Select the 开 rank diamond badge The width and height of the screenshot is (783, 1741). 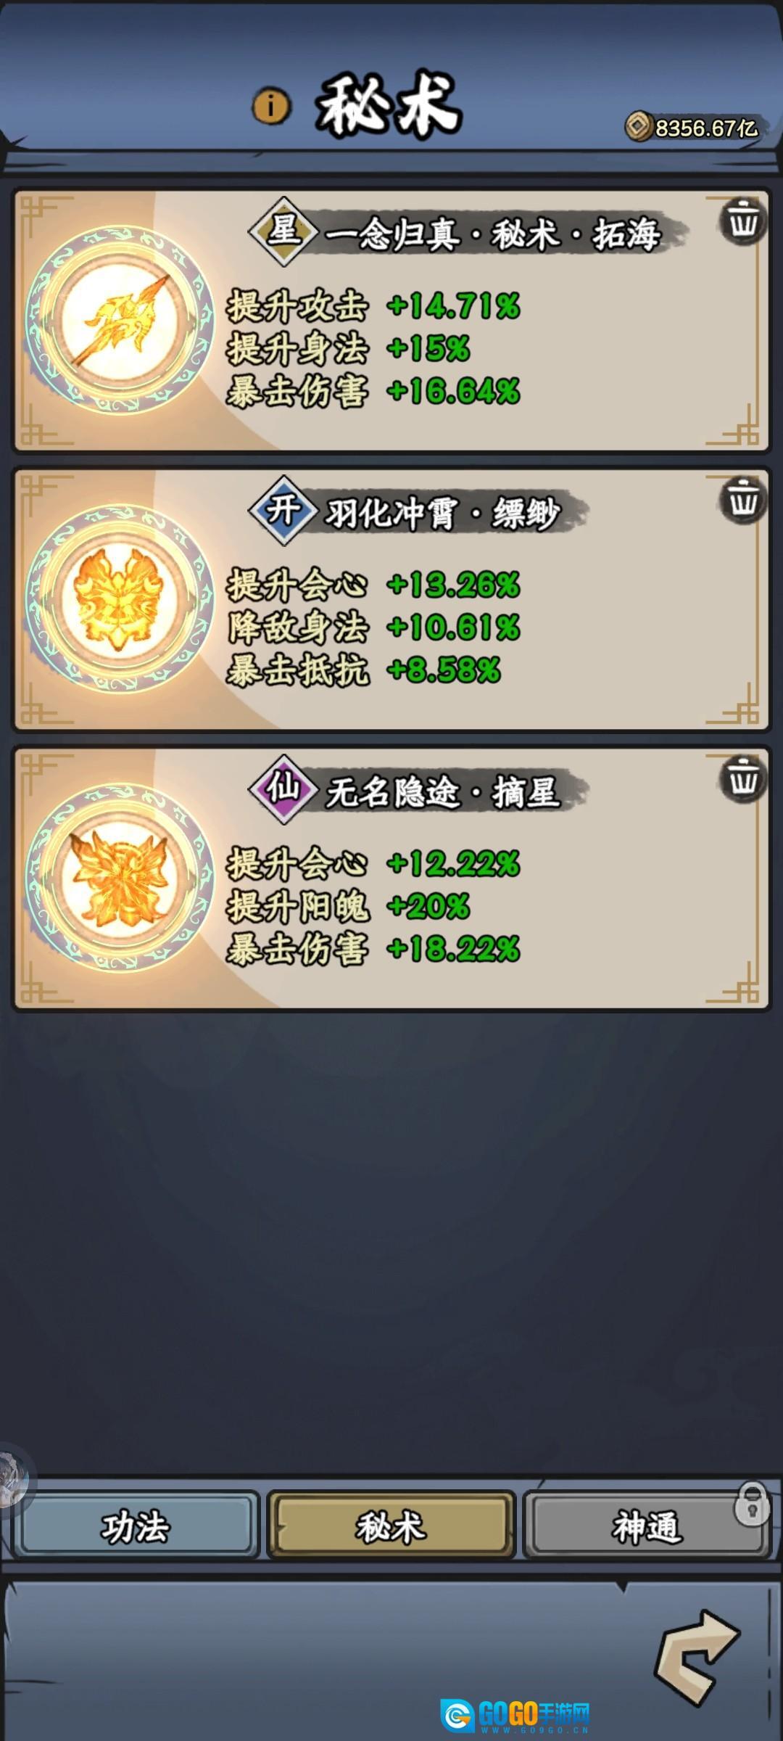pos(283,510)
